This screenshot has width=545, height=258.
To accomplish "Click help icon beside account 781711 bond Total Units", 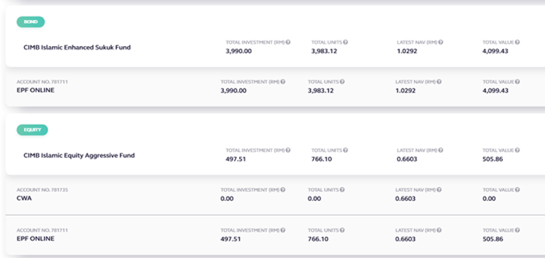I will click(x=342, y=82).
